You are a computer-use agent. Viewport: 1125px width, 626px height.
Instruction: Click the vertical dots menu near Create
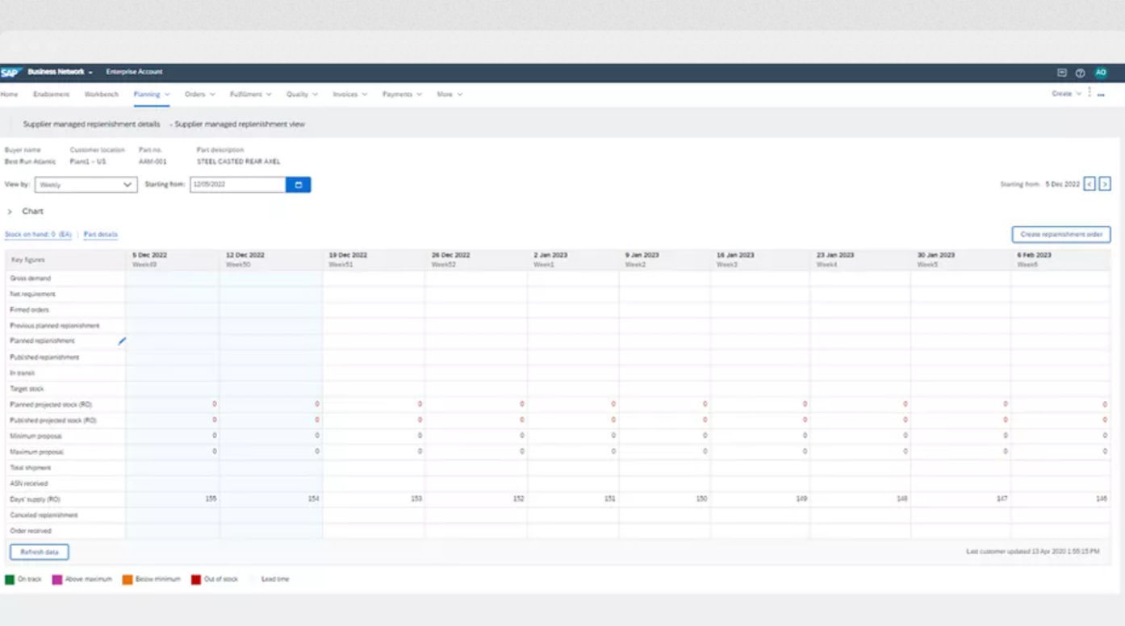1088,94
